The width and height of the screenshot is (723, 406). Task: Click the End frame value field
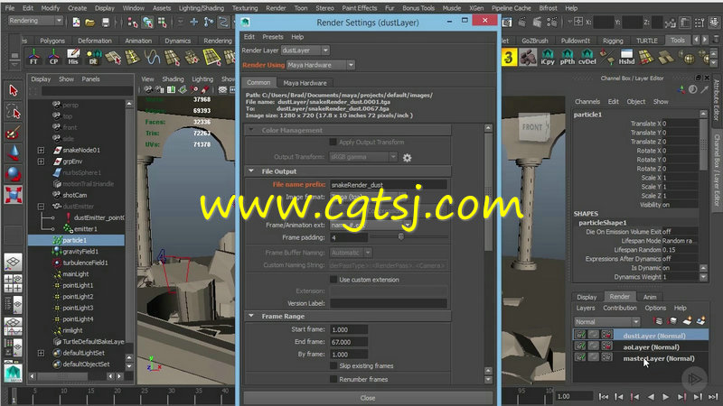click(x=349, y=342)
